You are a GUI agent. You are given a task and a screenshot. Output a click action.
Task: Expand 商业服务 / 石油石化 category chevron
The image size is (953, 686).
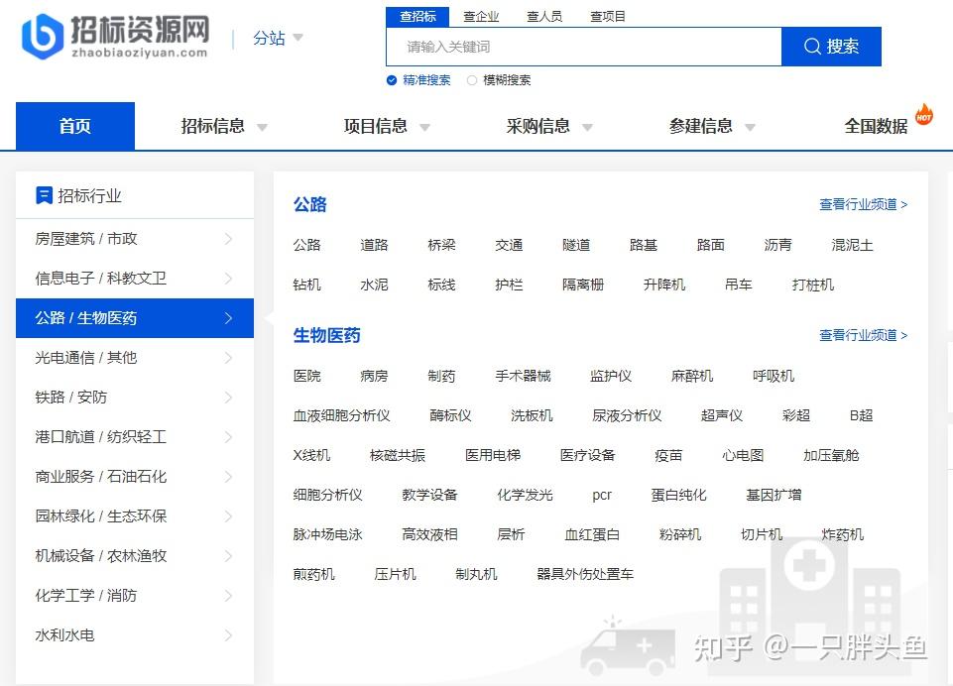pos(228,477)
